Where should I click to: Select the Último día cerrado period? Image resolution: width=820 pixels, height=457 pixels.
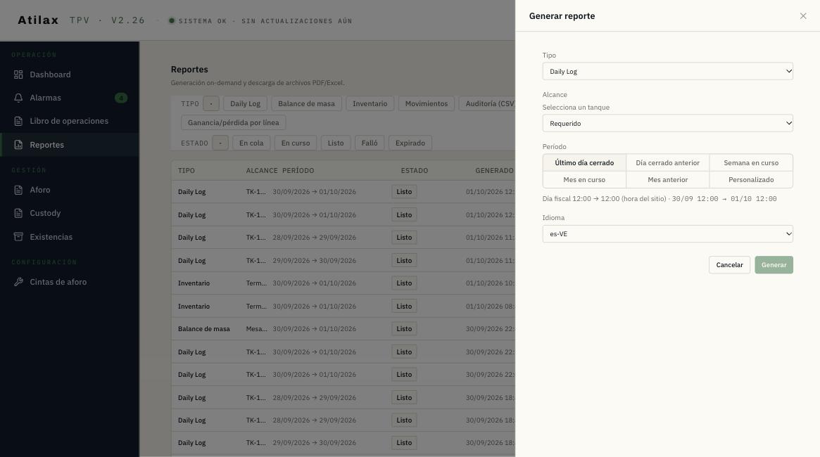click(x=584, y=163)
